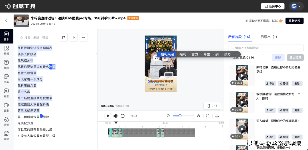Select script line 有什么积雪草
This screenshot has height=150, width=308.
pyautogui.click(x=27, y=73)
